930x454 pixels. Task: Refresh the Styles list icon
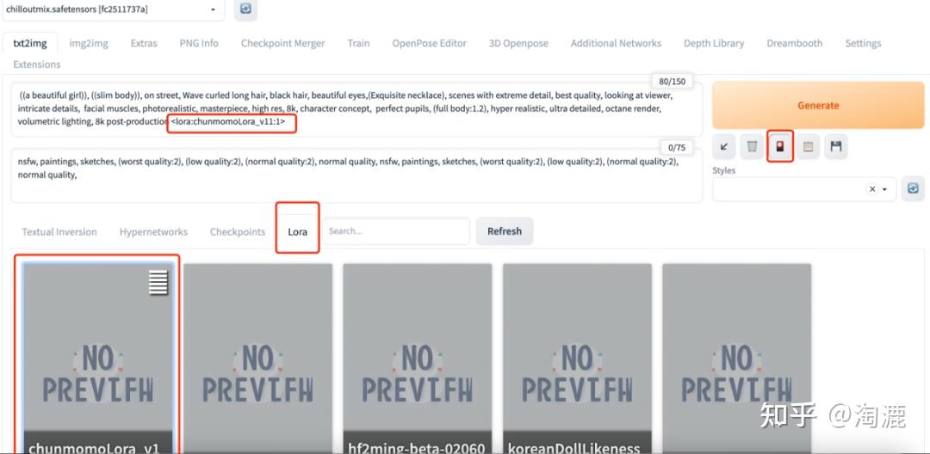click(913, 189)
